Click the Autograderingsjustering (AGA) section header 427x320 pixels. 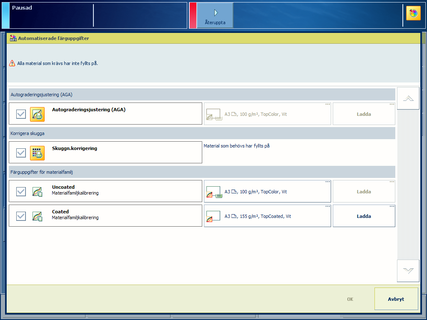202,95
